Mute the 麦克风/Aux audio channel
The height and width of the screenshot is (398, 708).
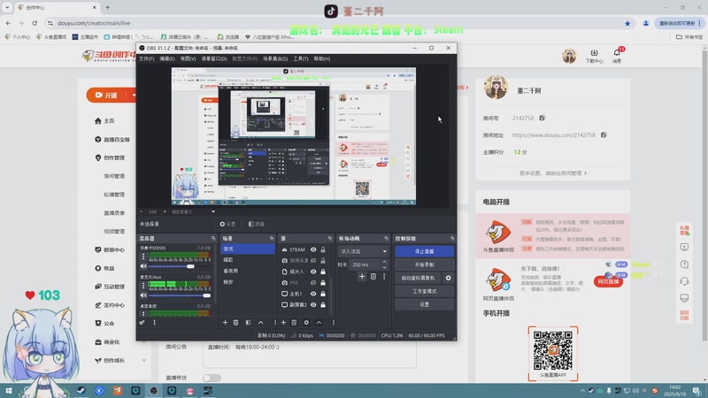(143, 295)
